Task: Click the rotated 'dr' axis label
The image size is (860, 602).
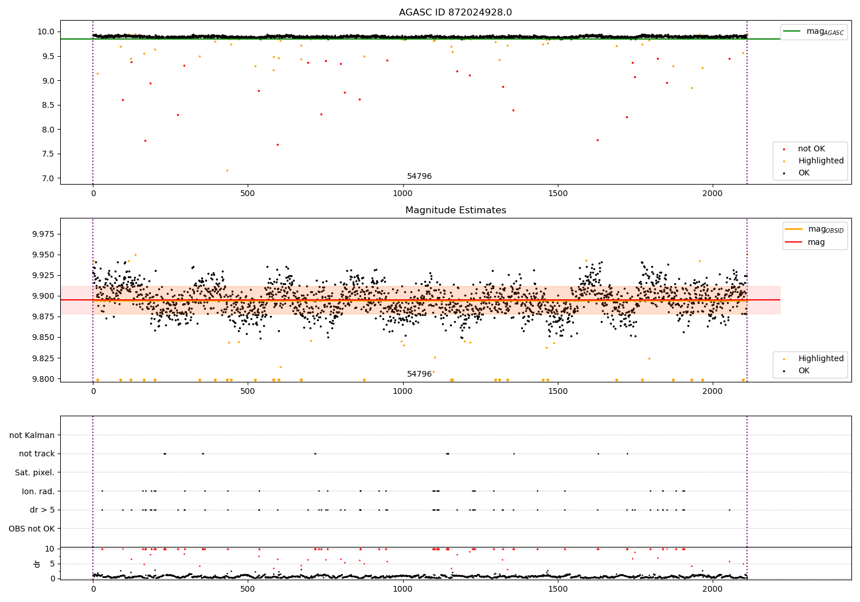Action: coord(37,564)
